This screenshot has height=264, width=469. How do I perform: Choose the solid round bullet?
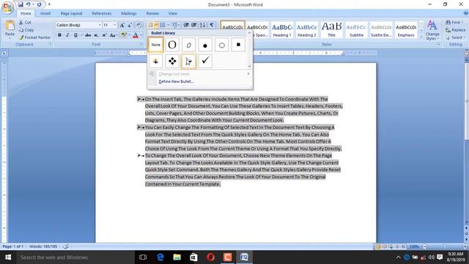[x=205, y=45]
